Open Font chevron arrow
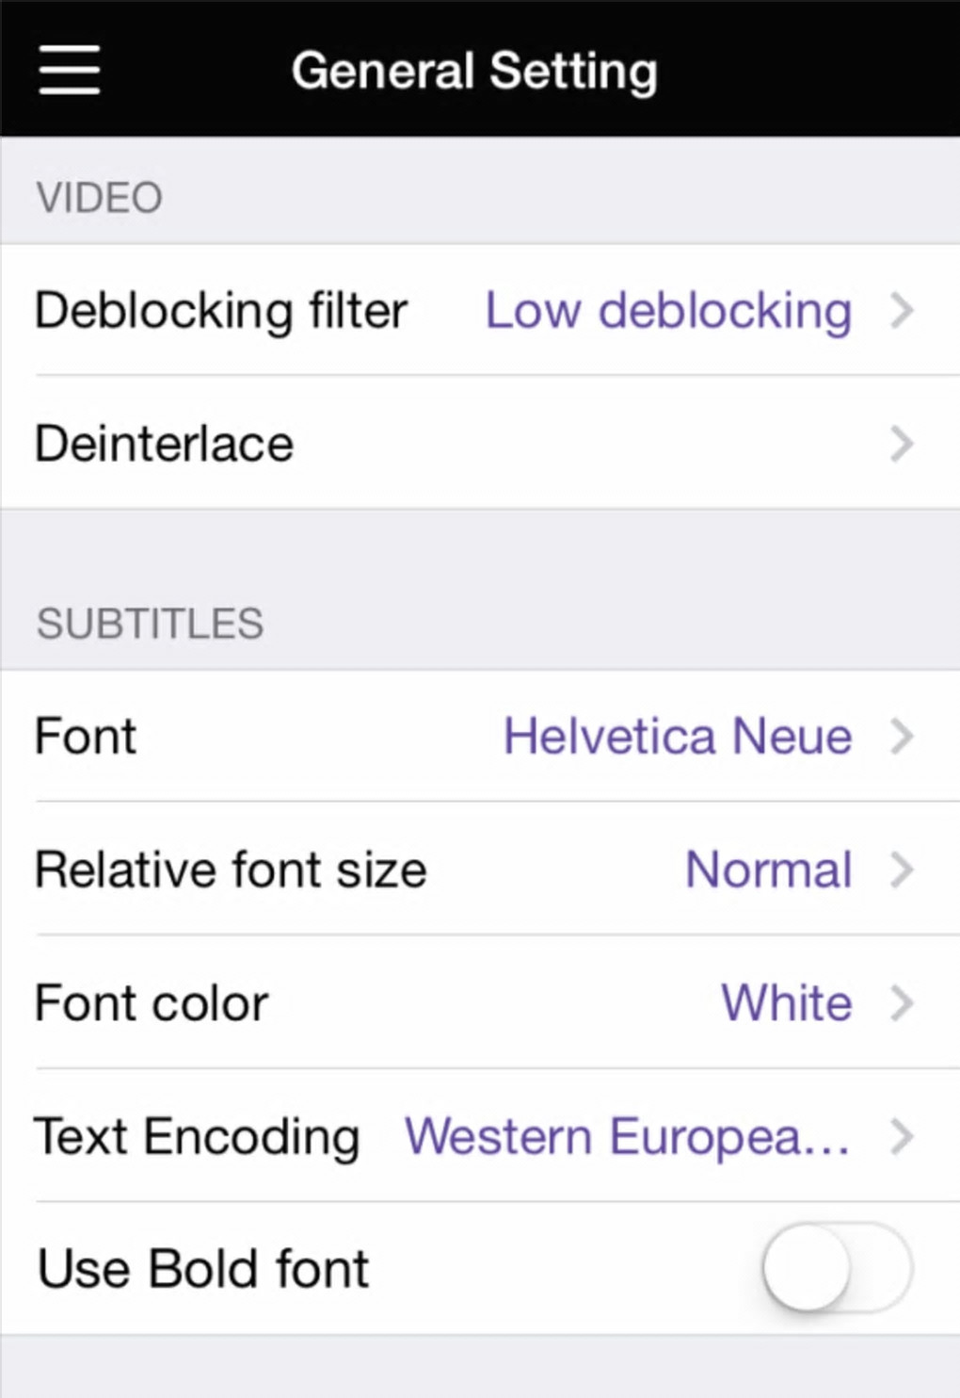 click(x=902, y=736)
